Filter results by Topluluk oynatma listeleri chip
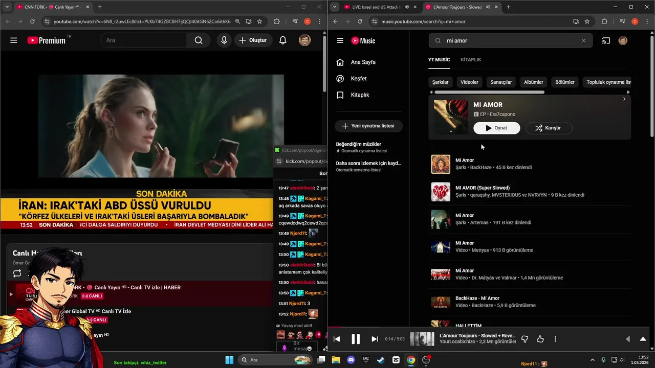The image size is (655, 368). tap(607, 82)
